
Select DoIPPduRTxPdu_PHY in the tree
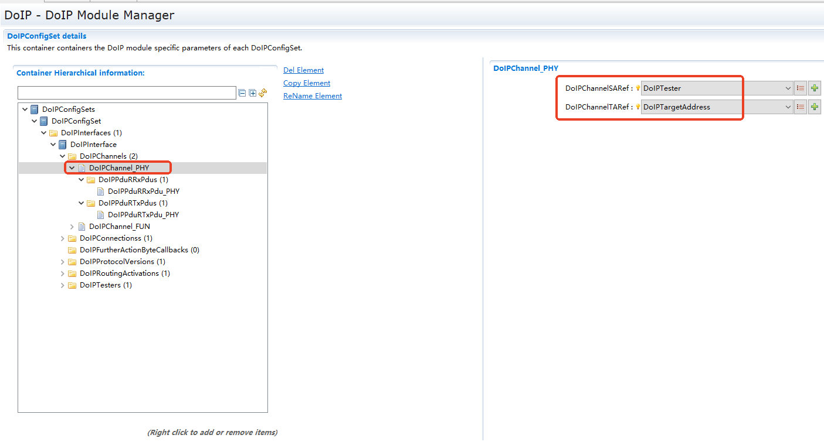143,215
